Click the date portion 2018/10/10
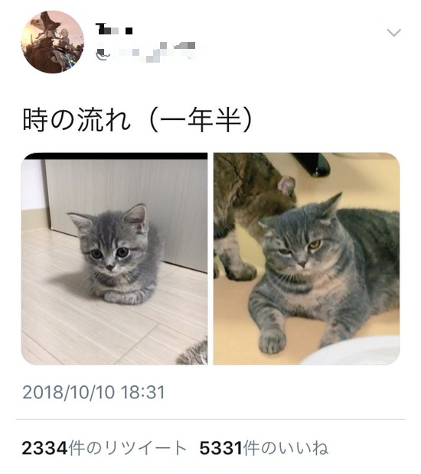Viewport: 421px width, 474px height. 69,393
